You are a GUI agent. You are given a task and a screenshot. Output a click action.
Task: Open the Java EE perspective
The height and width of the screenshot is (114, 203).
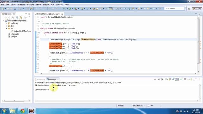pos(197,9)
